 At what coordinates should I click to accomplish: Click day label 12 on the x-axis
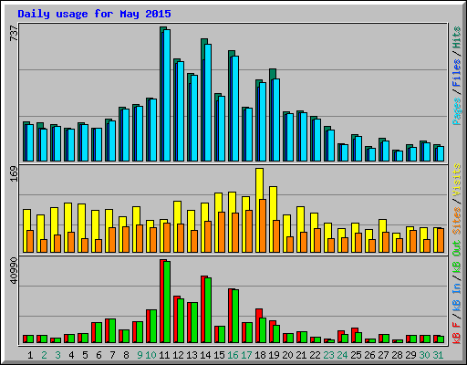pyautogui.click(x=178, y=355)
